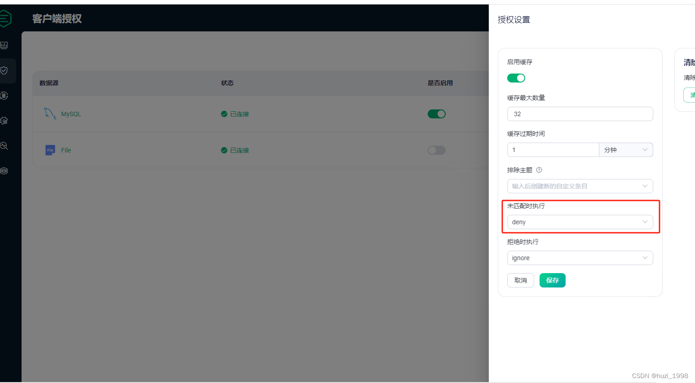The height and width of the screenshot is (383, 695).
Task: Open the diagnostics tools sidebar icon
Action: [x=4, y=146]
